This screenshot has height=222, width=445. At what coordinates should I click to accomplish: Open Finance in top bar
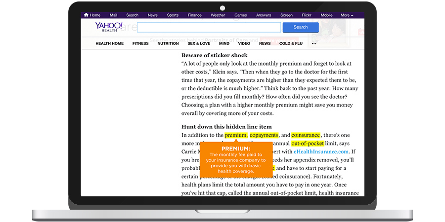(195, 15)
